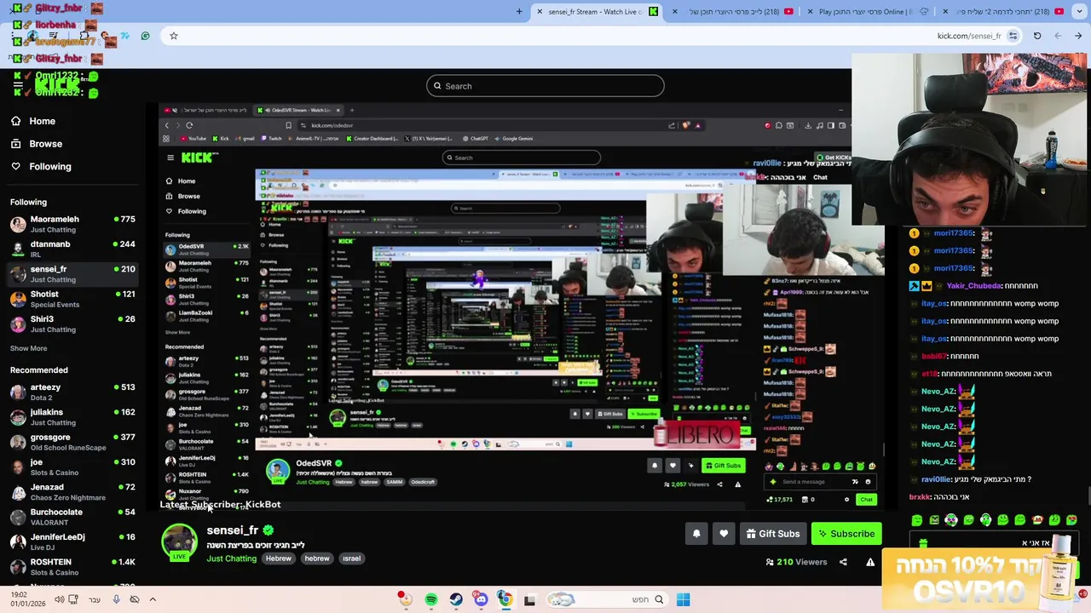The height and width of the screenshot is (613, 1091).
Task: Select the israel tag
Action: coord(352,559)
